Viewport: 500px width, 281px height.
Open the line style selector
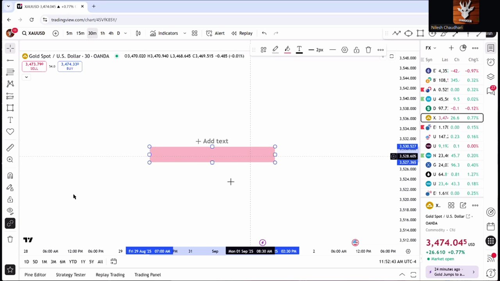(332, 50)
